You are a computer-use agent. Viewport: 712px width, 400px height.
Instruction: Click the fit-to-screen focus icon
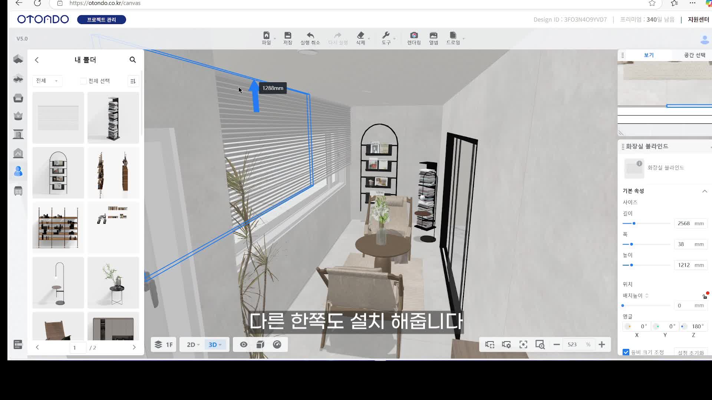(523, 345)
